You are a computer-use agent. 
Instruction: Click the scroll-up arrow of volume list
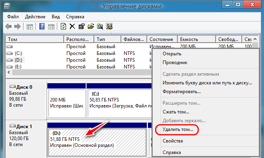point(255,39)
